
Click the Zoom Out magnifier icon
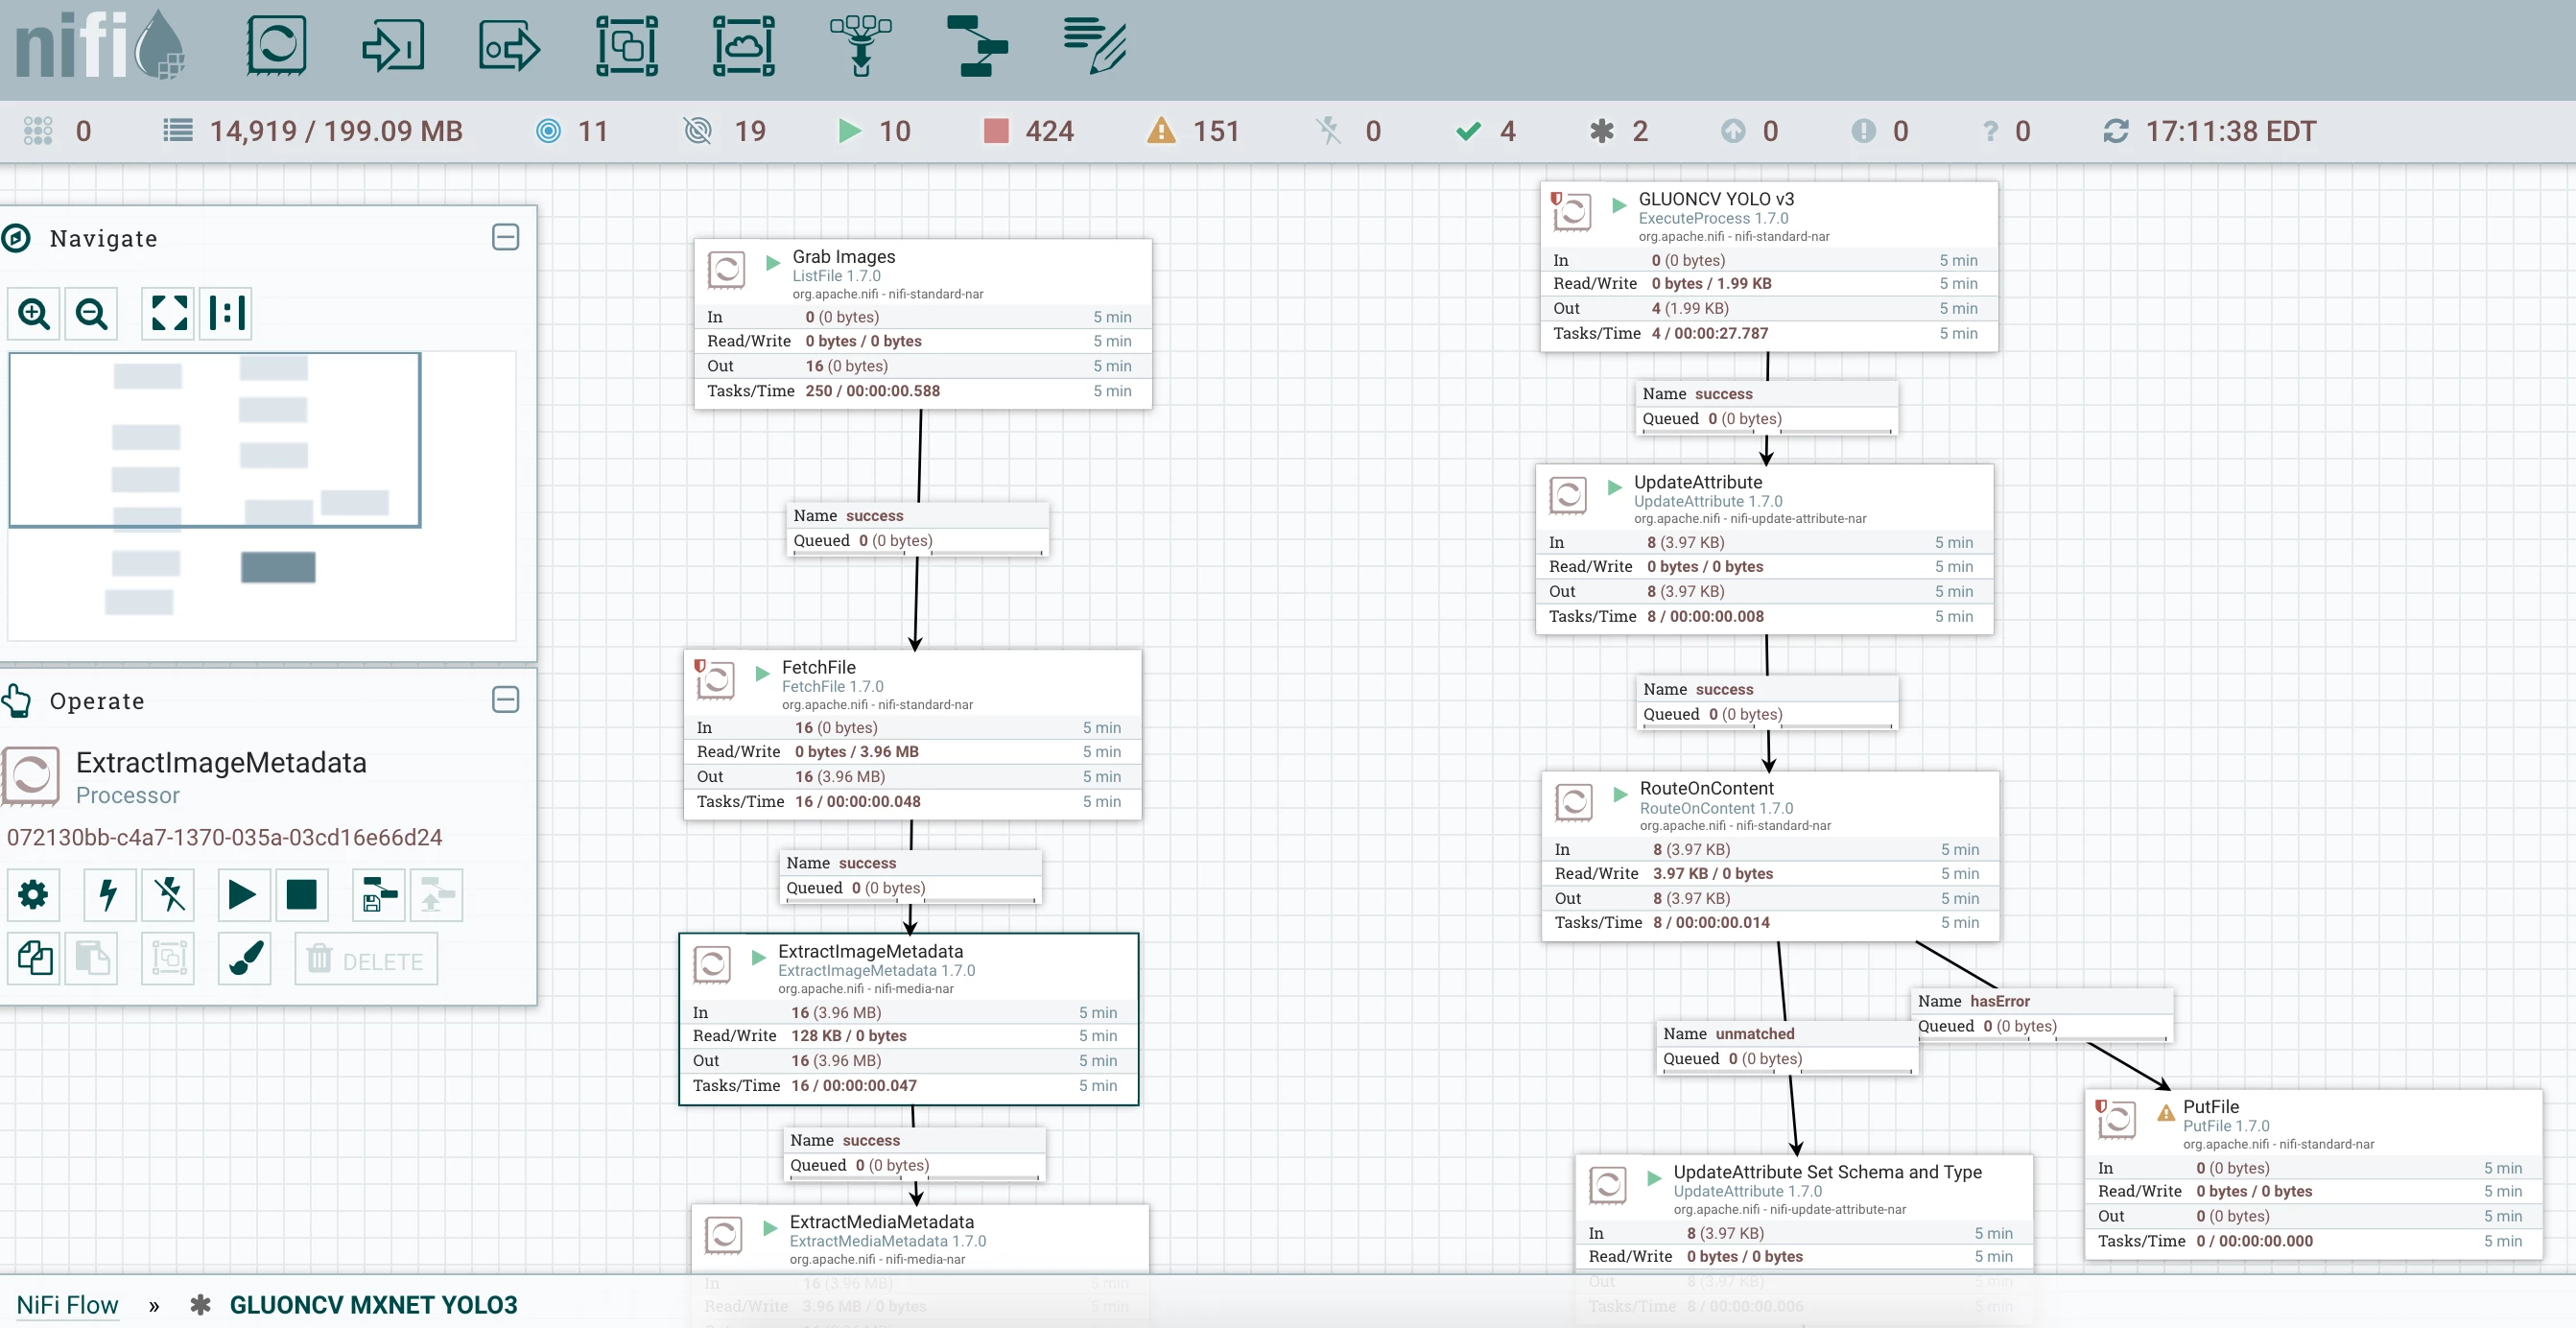click(92, 313)
